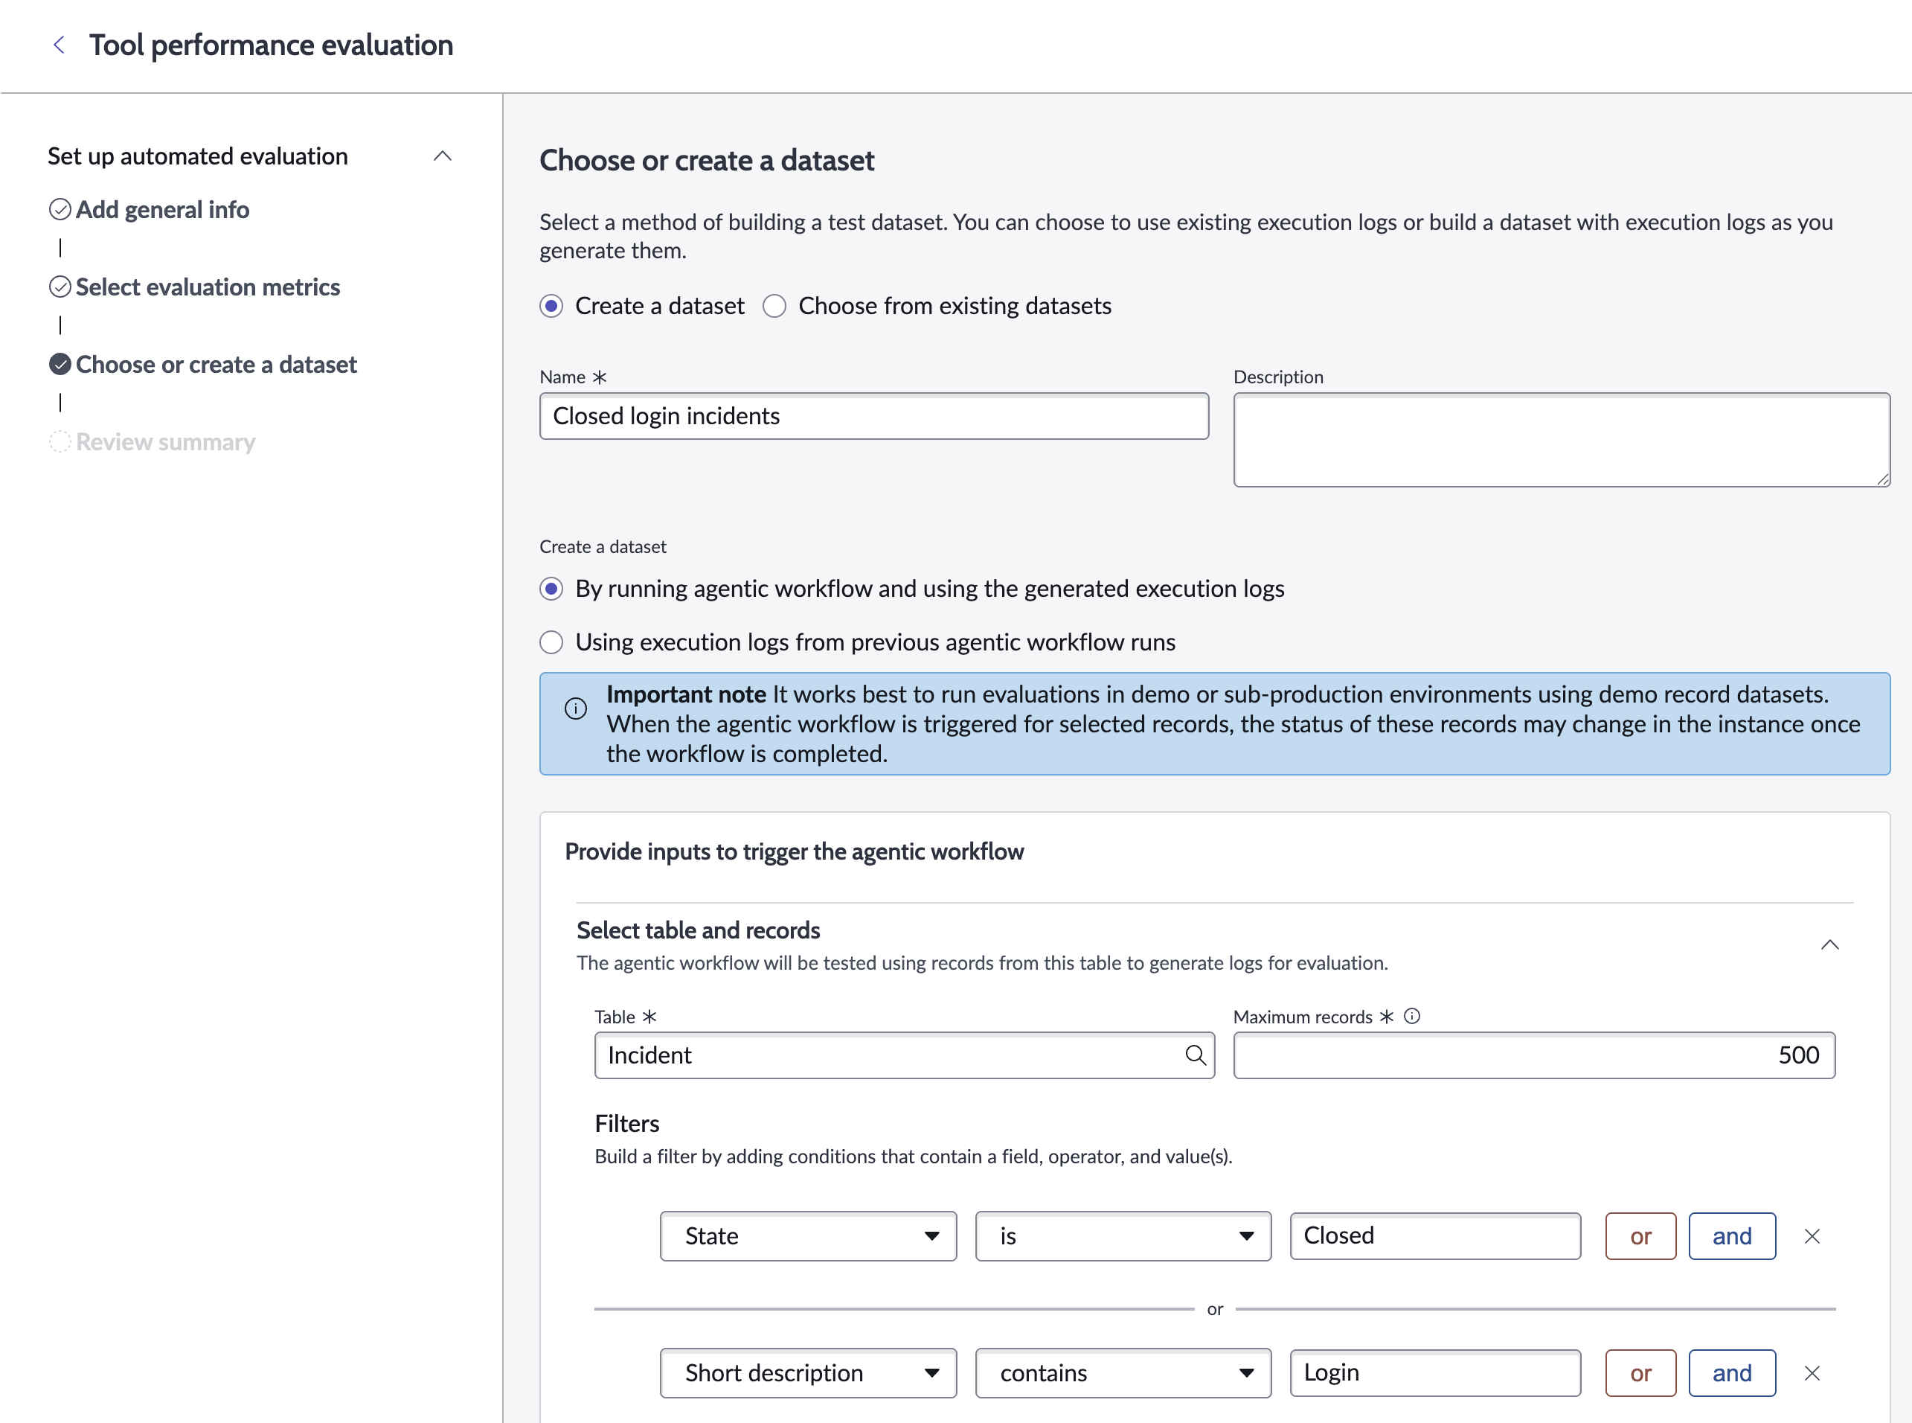This screenshot has width=1912, height=1423.
Task: Click the Name field containing Closed login incidents
Action: coord(873,416)
